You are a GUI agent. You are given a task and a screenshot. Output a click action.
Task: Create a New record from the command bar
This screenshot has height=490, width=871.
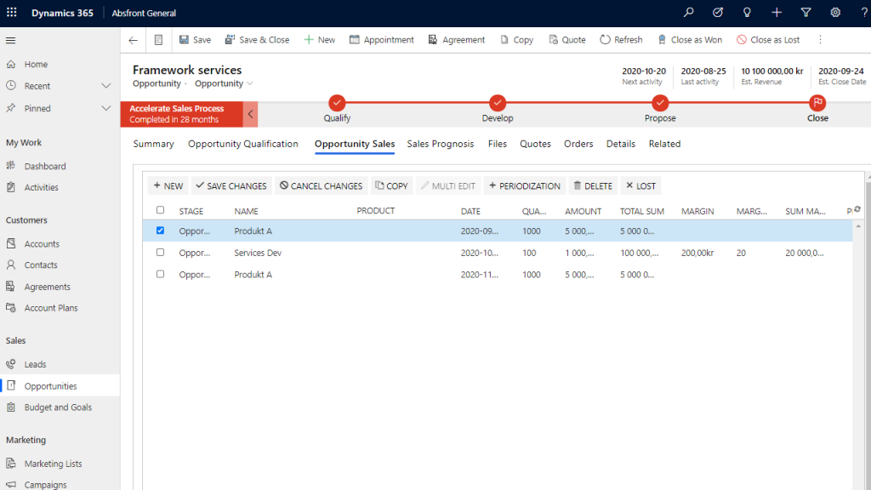point(320,40)
